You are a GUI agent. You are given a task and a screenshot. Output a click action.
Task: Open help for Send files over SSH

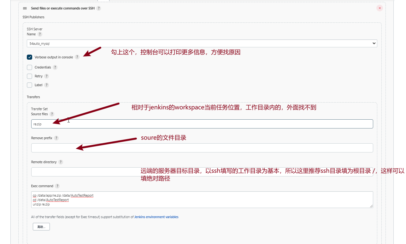(x=99, y=8)
